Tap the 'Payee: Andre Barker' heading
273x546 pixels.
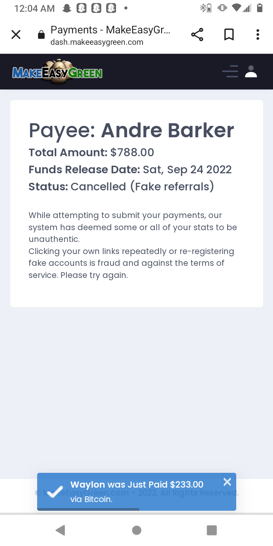(x=131, y=130)
